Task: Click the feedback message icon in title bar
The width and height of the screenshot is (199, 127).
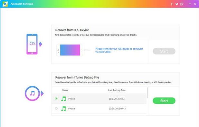Action: [x=182, y=4]
